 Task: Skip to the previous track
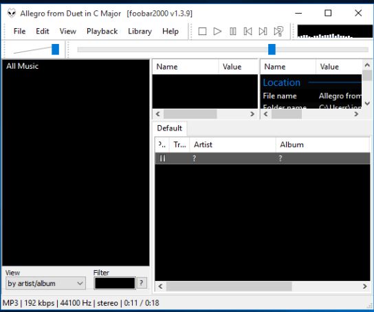[247, 31]
